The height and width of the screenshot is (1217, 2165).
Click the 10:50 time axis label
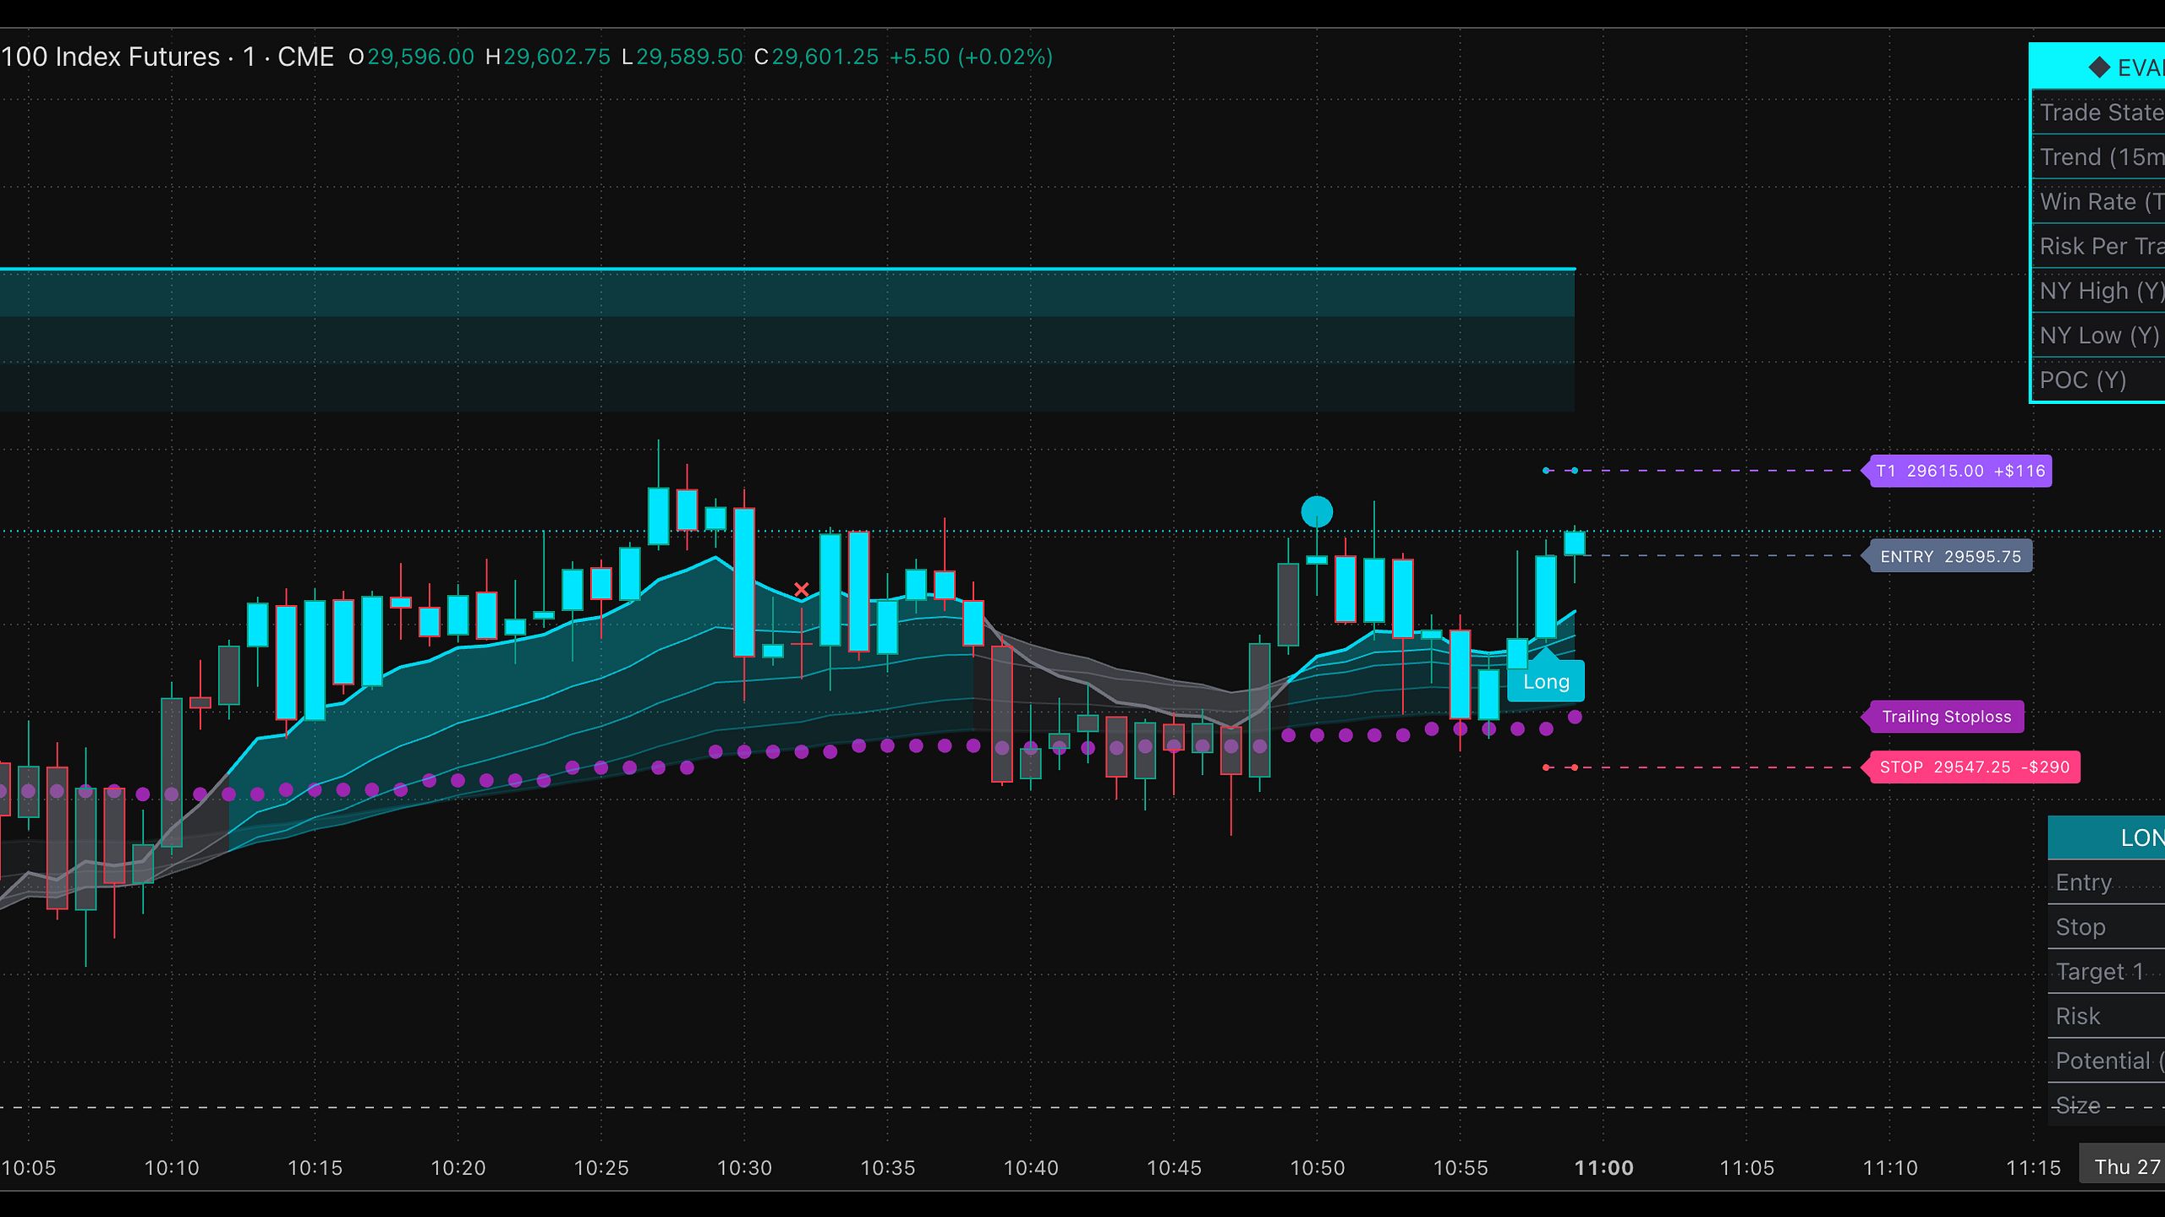click(x=1317, y=1168)
